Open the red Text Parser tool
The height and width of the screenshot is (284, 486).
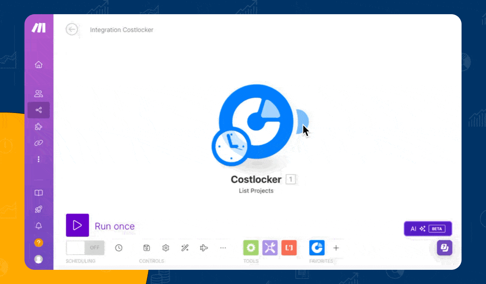(x=289, y=248)
